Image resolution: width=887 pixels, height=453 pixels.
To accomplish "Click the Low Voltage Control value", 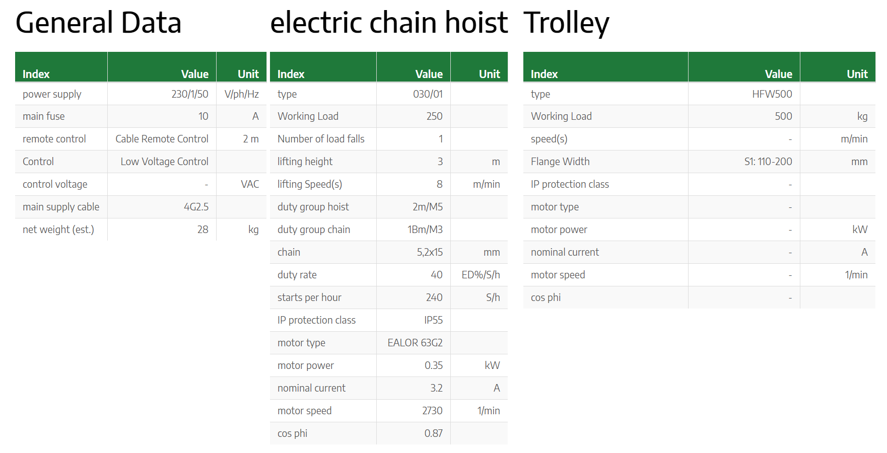I will coord(164,162).
